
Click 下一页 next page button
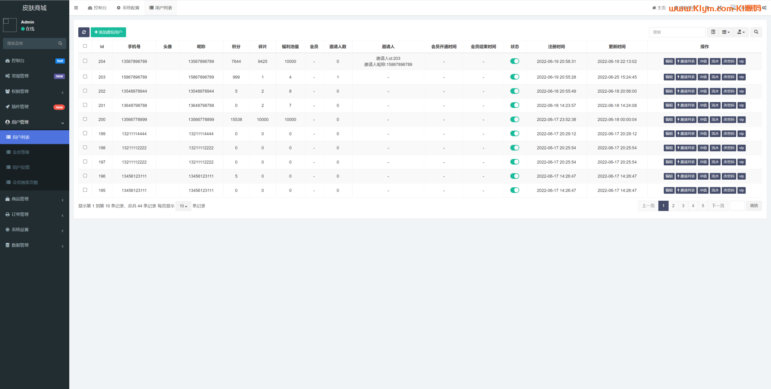718,206
